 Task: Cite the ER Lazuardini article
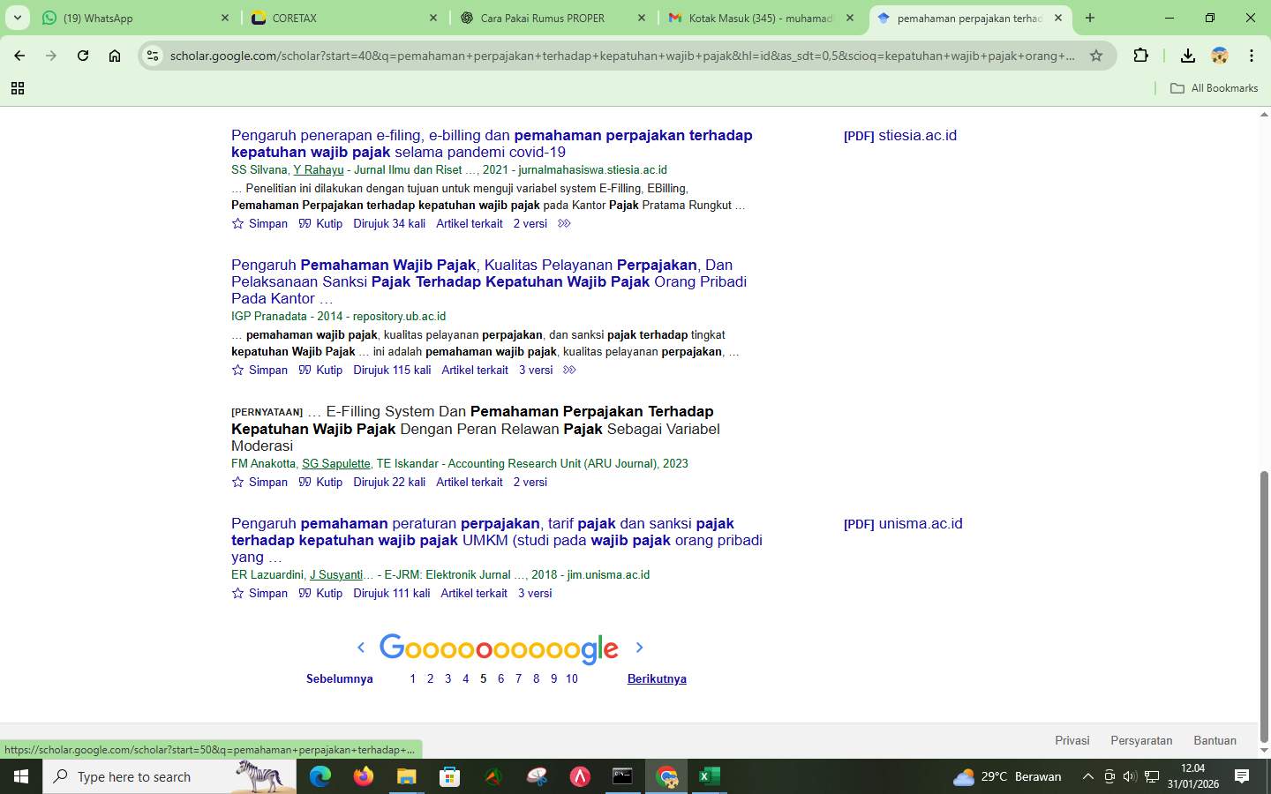320,593
